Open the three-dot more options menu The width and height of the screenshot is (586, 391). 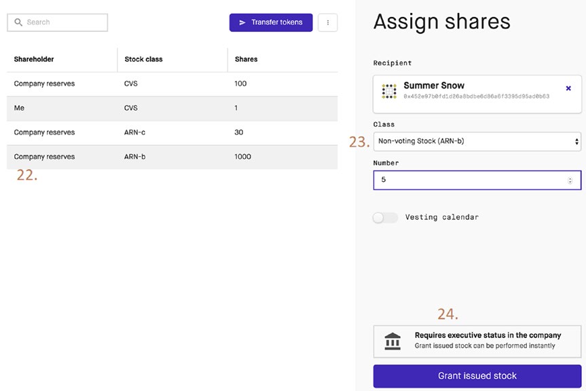pyautogui.click(x=328, y=22)
